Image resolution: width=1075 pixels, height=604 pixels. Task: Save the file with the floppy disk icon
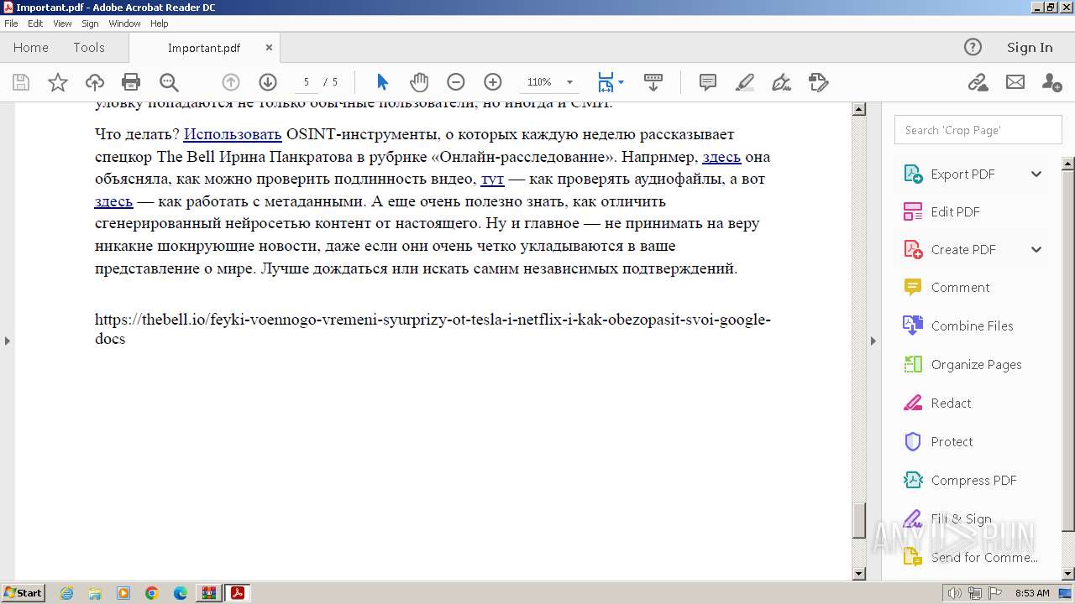21,82
